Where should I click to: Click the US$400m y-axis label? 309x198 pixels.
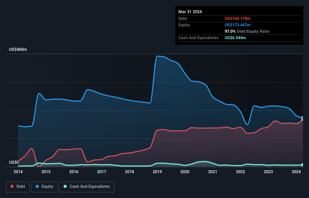[x=18, y=49]
